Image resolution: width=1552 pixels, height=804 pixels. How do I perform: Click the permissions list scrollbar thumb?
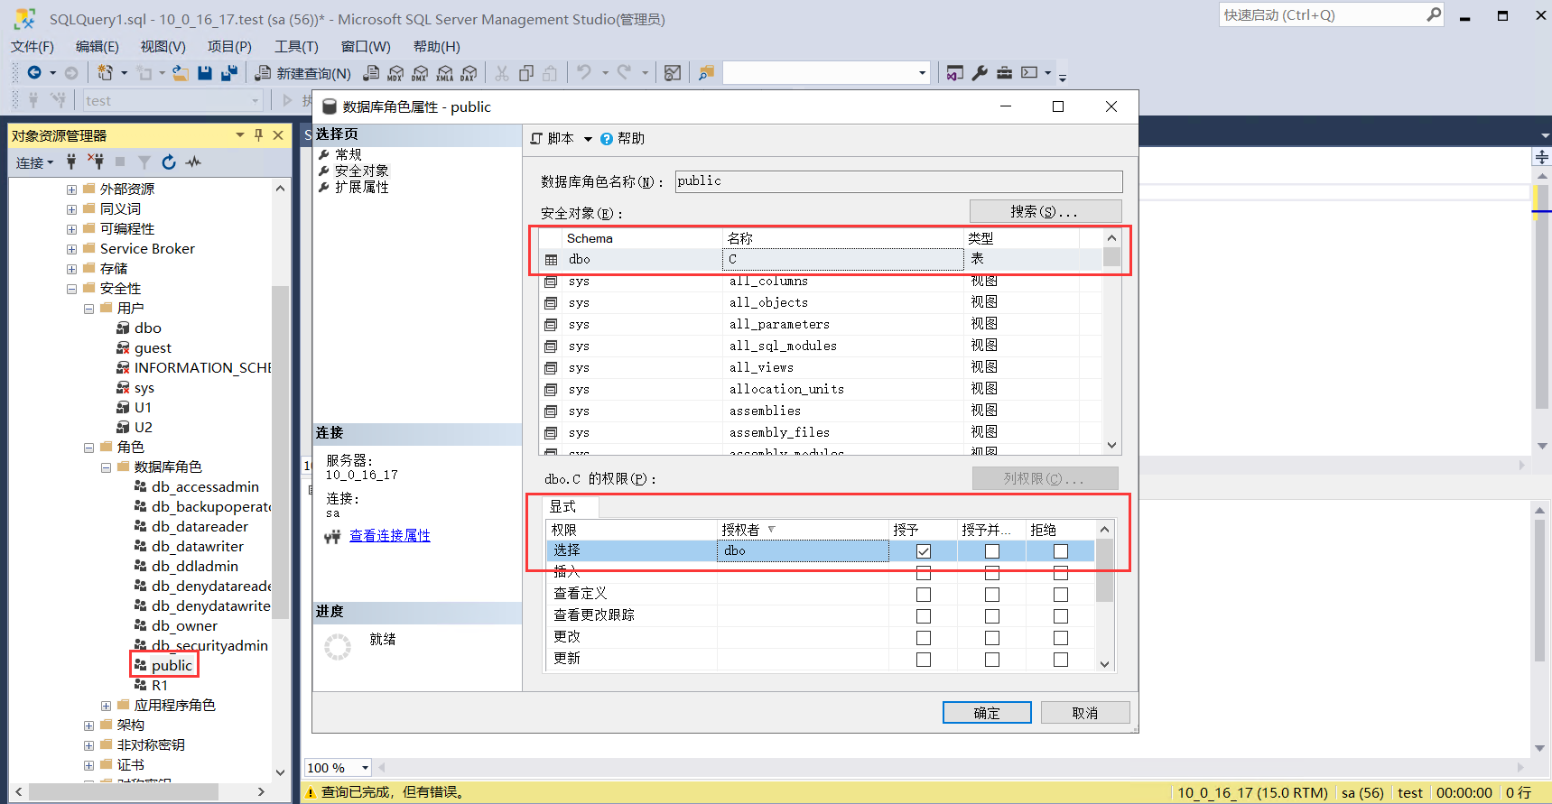(1104, 570)
